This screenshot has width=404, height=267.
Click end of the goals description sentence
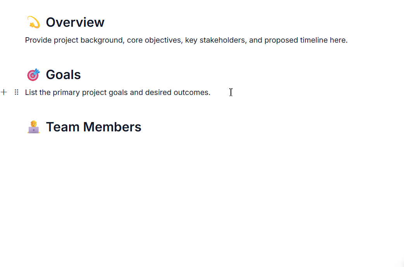click(x=211, y=92)
